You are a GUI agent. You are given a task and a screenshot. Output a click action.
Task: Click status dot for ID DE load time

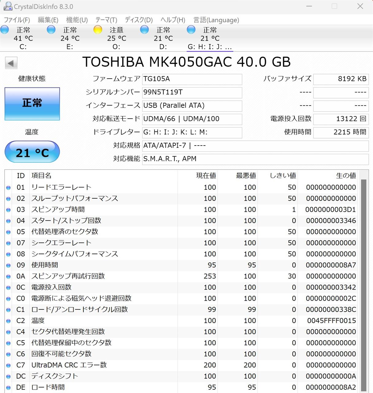(x=8, y=387)
